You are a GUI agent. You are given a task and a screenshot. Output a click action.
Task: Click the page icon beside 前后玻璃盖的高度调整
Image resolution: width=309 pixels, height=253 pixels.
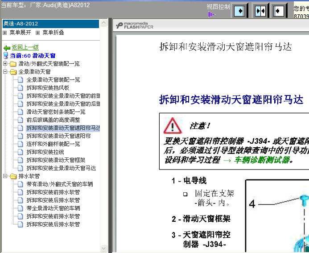point(21,120)
